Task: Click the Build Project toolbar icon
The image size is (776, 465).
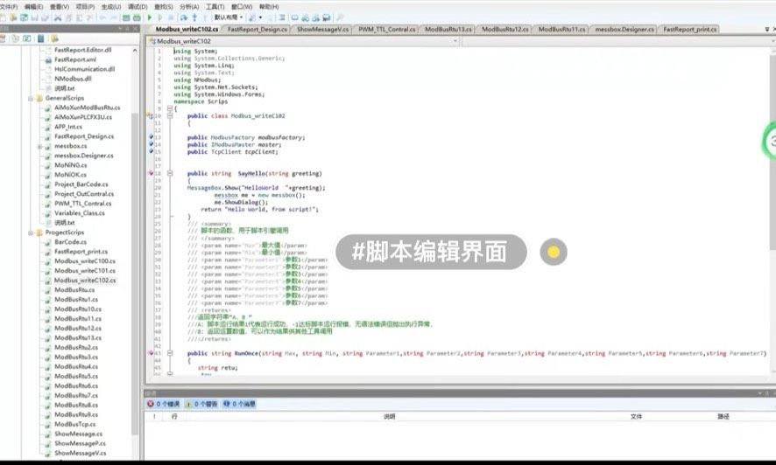Action: click(x=138, y=17)
